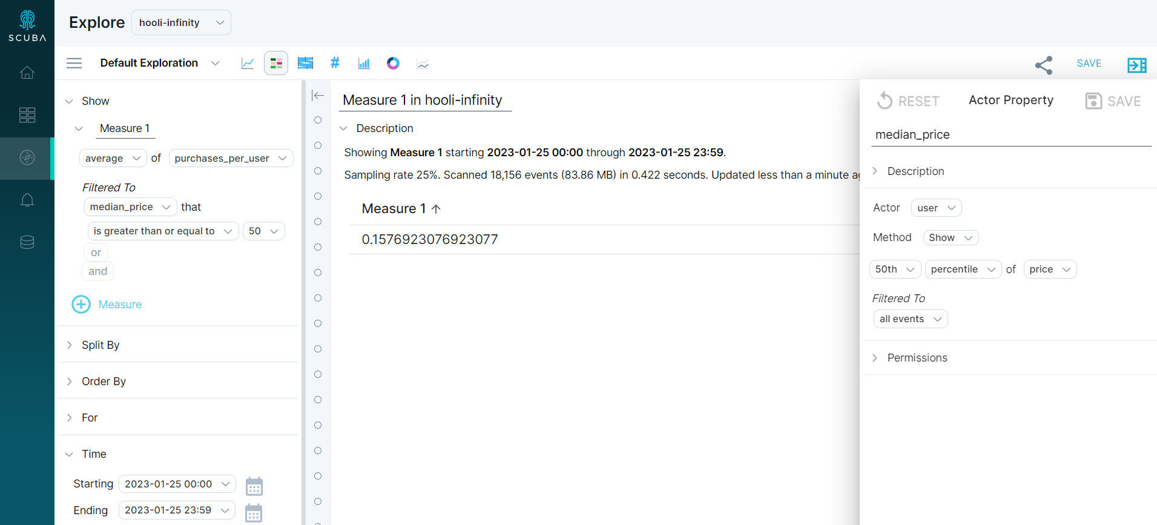
Task: Click the add Measure plus icon
Action: click(81, 304)
